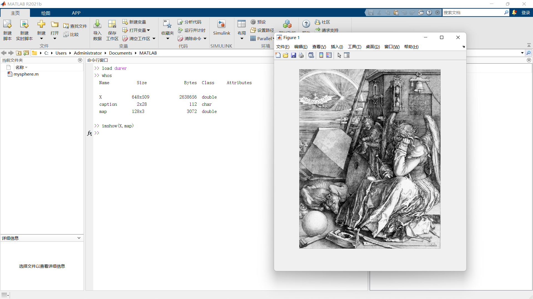
Task: Click the Open File icon in Figure 1 toolbar
Action: 286,55
